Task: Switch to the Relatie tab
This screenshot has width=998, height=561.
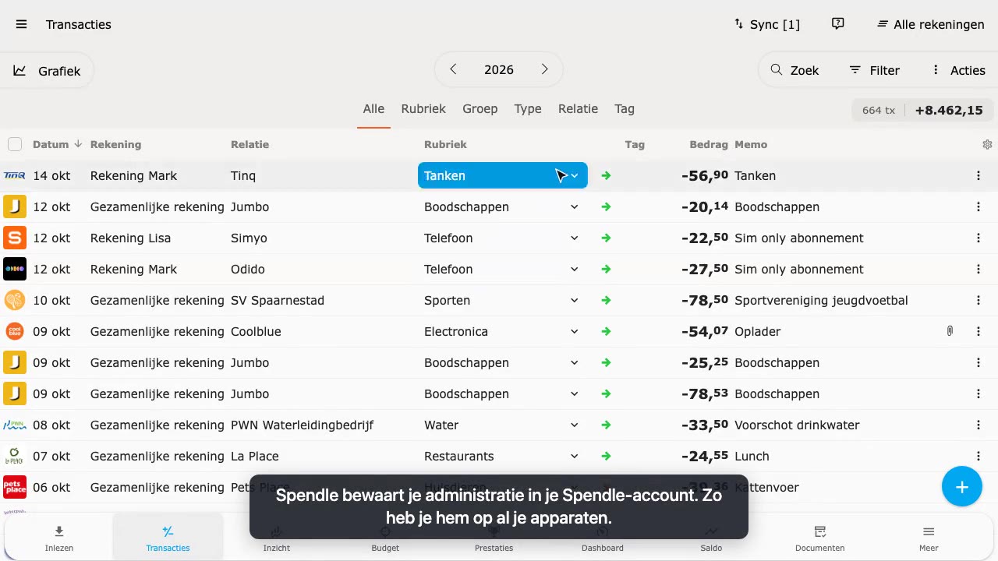Action: pyautogui.click(x=578, y=109)
